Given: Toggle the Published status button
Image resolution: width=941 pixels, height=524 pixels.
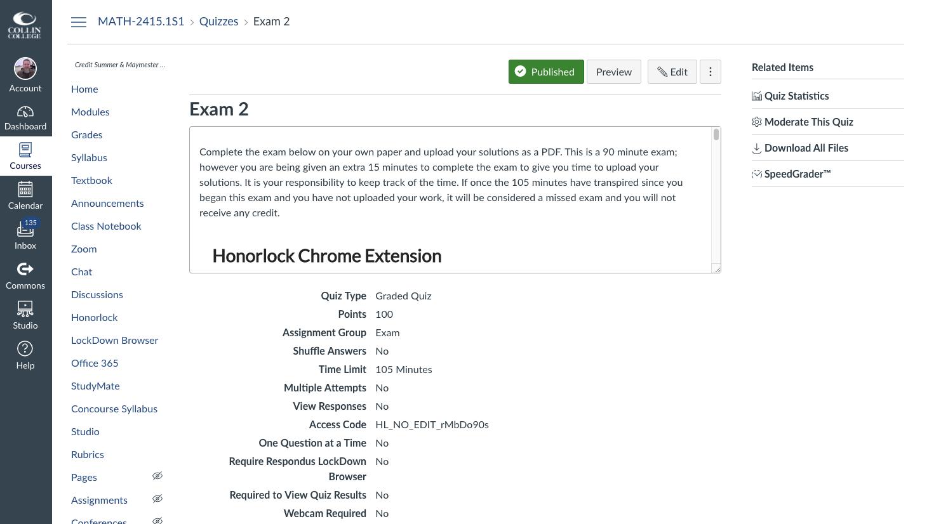Looking at the screenshot, I should click(x=545, y=72).
